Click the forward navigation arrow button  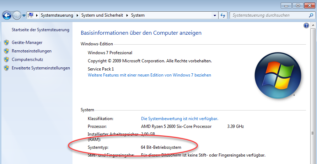[x=17, y=15]
